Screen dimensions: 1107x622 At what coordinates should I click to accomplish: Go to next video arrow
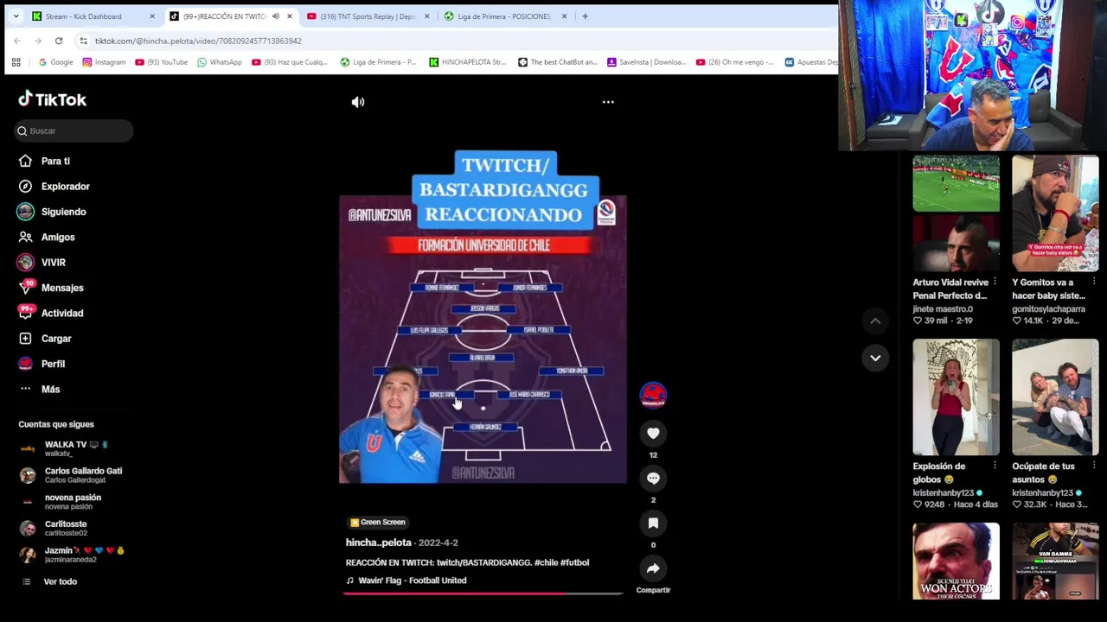(875, 358)
